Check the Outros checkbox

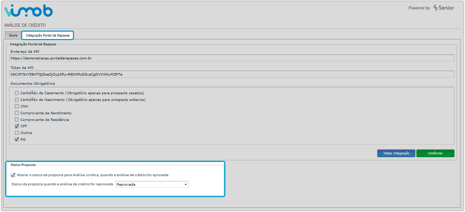[x=17, y=133]
